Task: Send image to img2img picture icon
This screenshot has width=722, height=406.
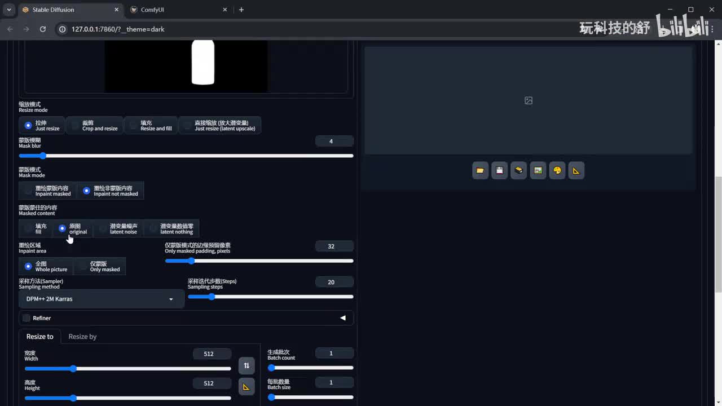Action: pos(538,170)
